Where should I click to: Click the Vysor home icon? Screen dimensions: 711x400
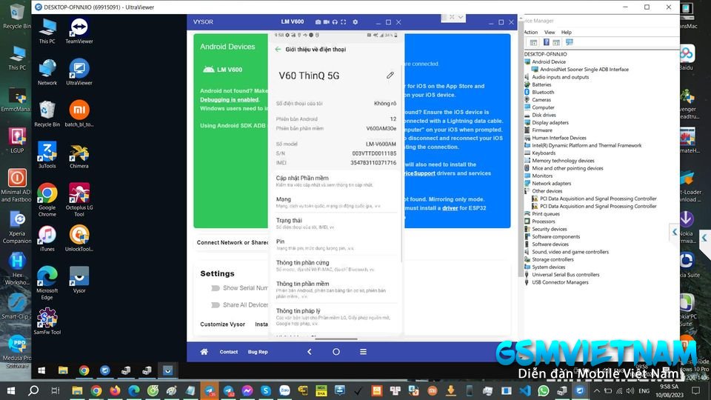pyautogui.click(x=204, y=351)
